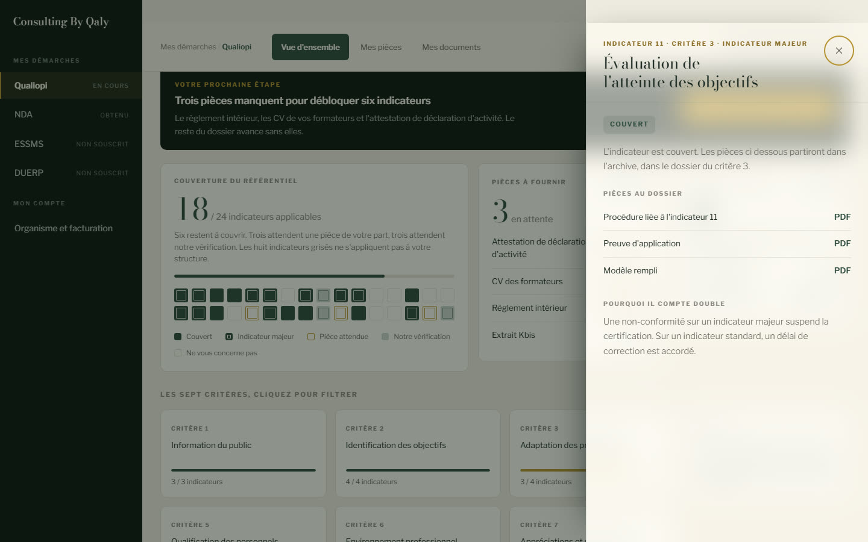Click the Notre vérification legend swatch
The image size is (868, 542).
click(385, 337)
